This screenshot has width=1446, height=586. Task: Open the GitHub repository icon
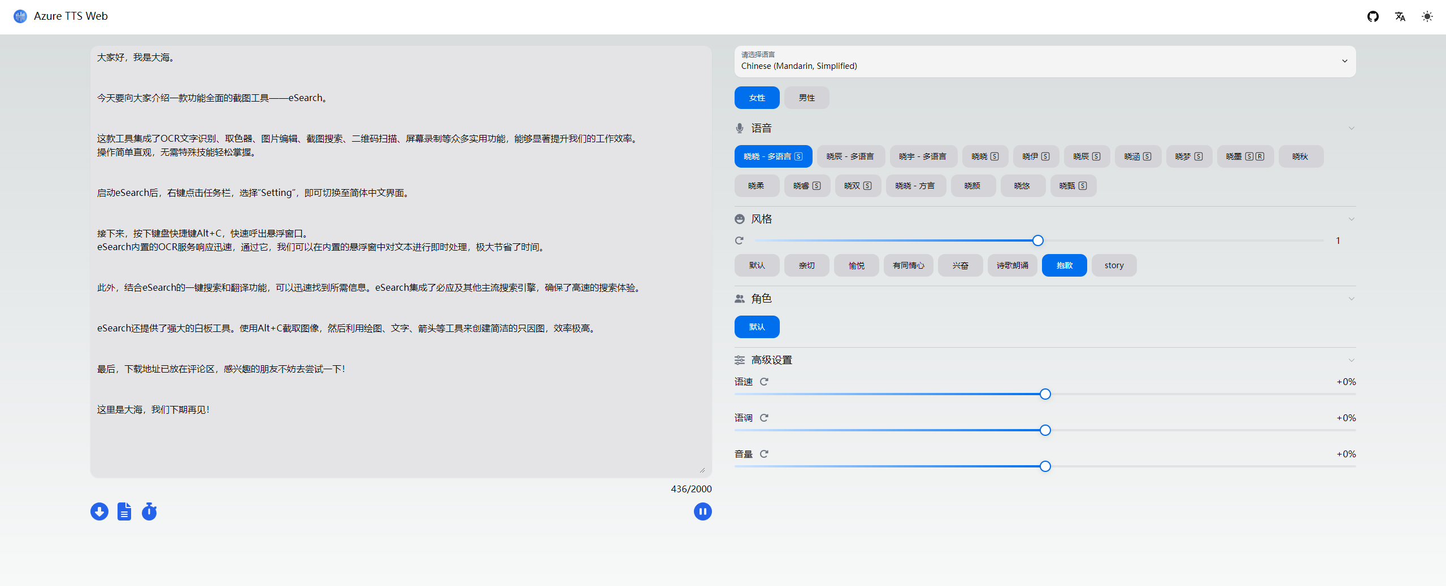coord(1373,16)
